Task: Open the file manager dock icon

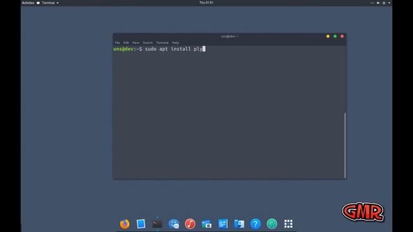Action: (x=239, y=224)
